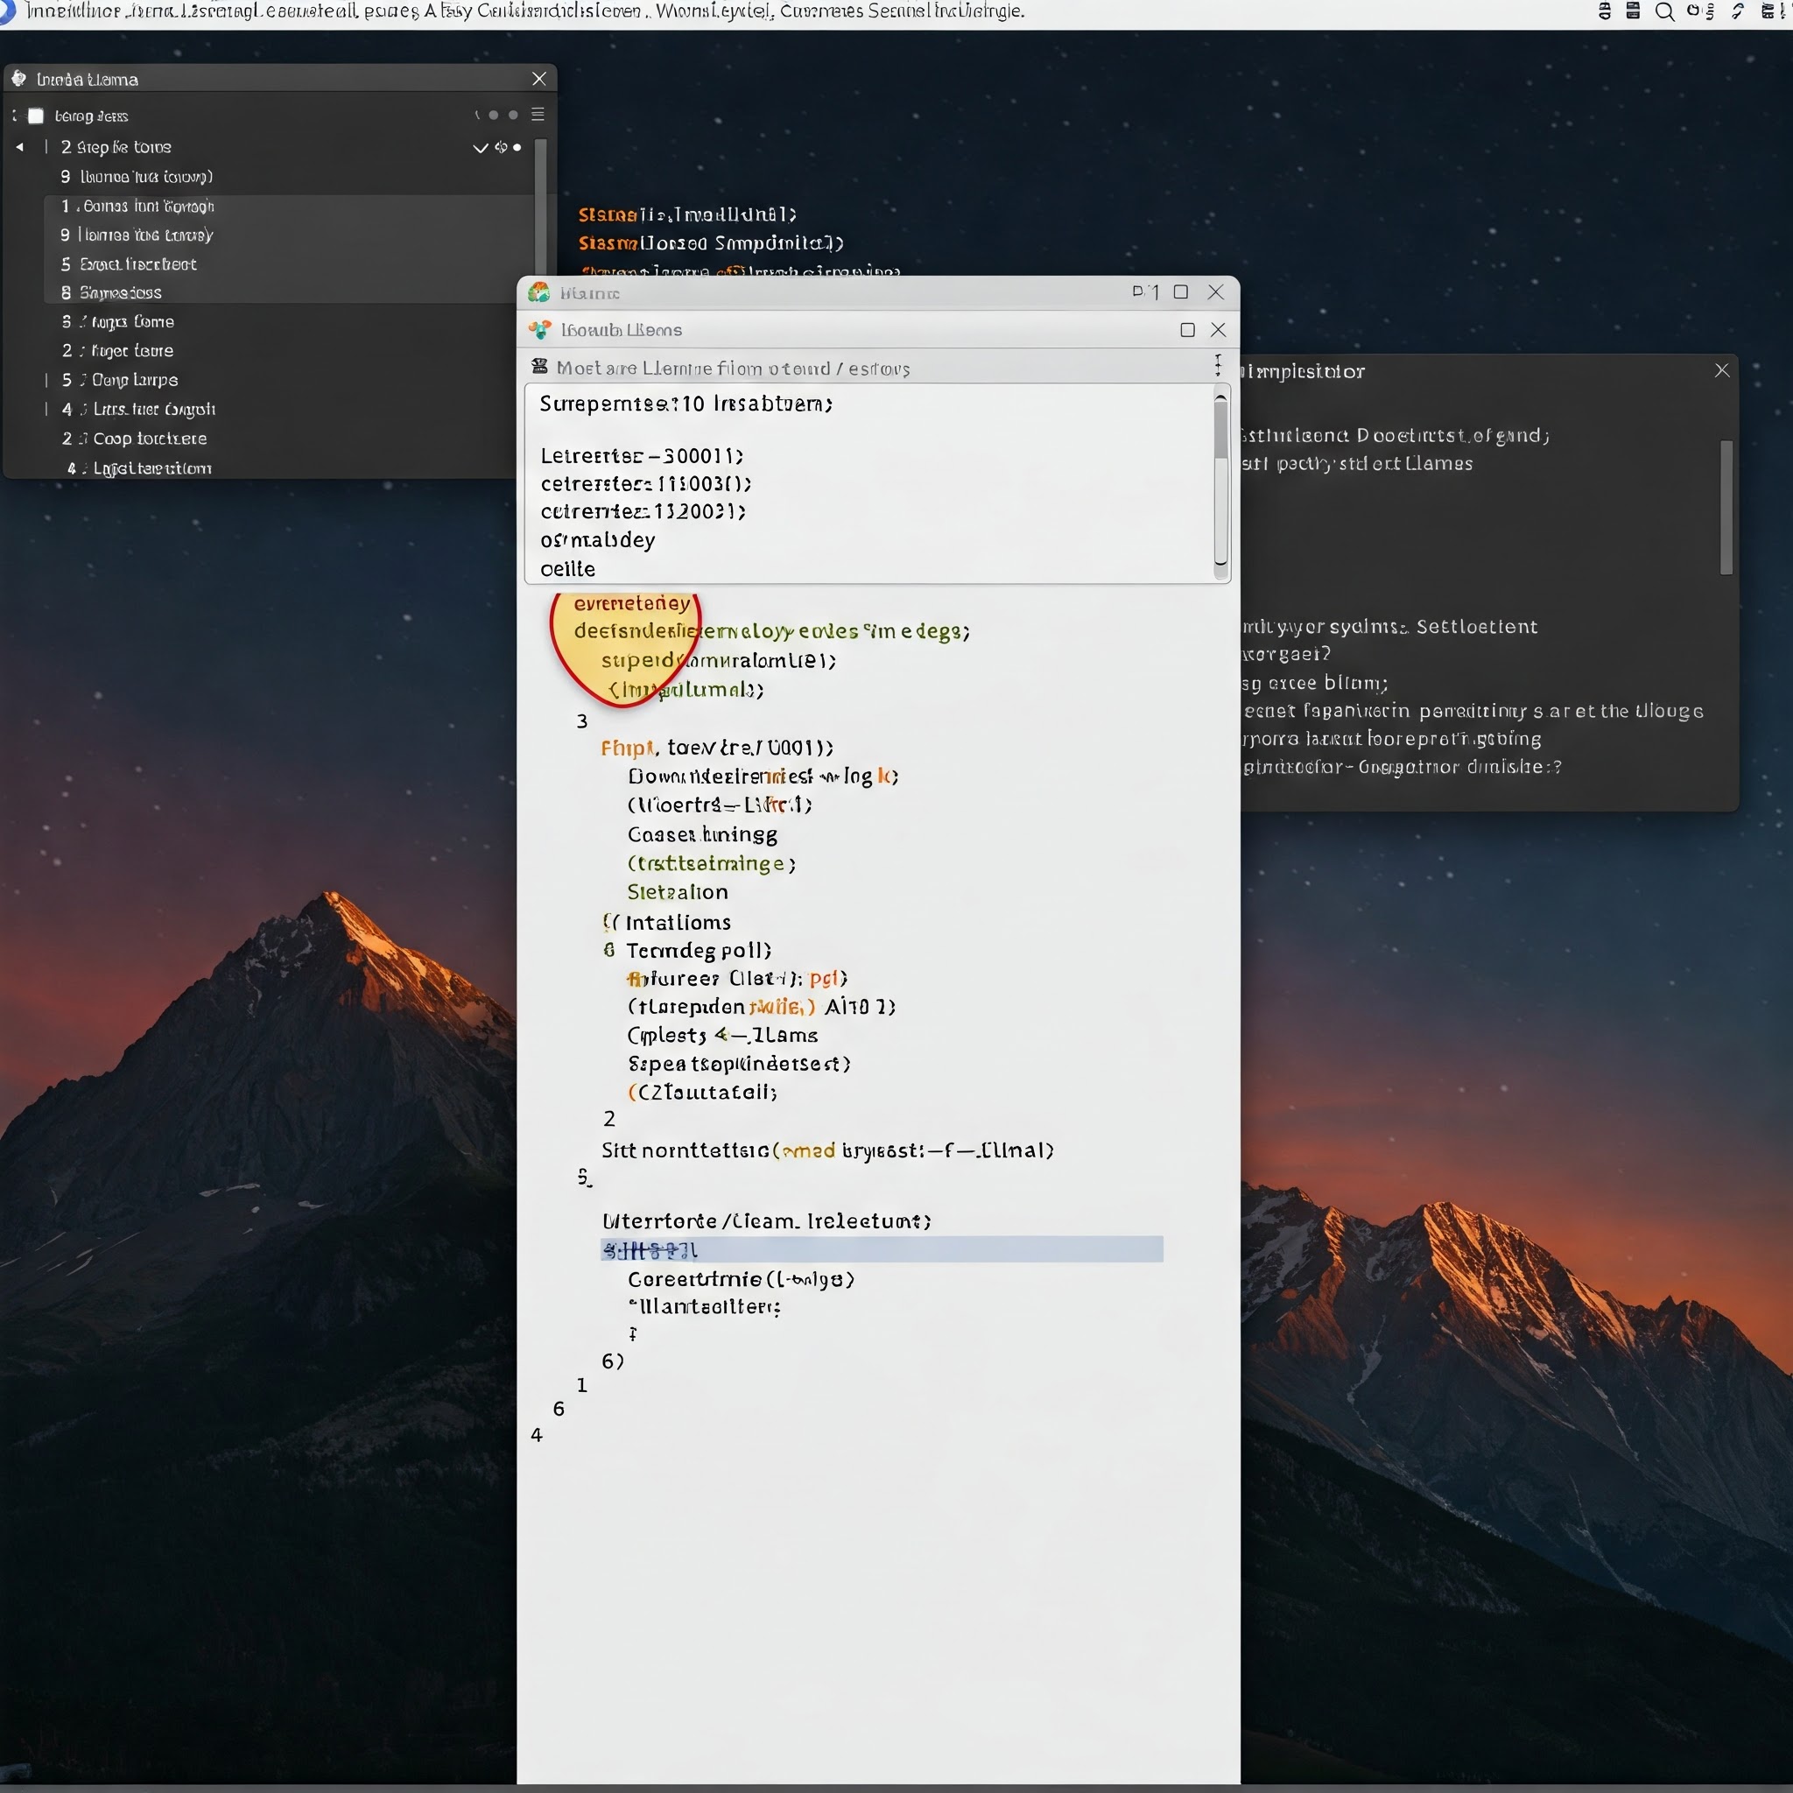Click the blue highlighted code line
Image resolution: width=1793 pixels, height=1793 pixels.
(882, 1249)
